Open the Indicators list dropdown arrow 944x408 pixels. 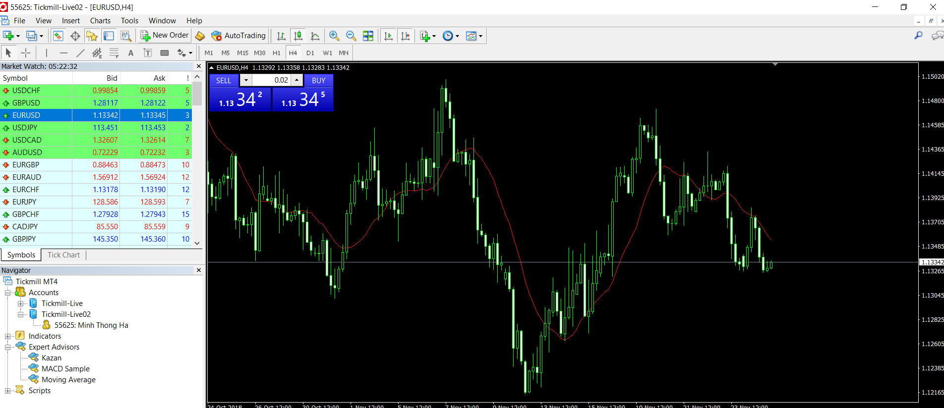point(434,36)
